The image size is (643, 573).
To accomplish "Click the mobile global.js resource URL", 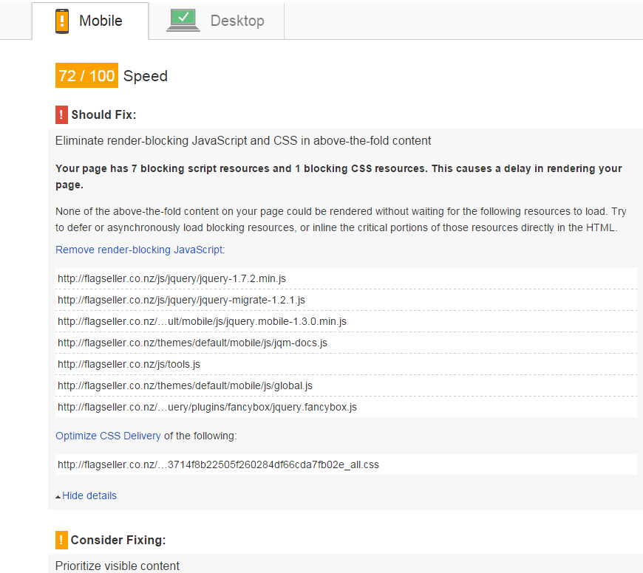I will click(185, 385).
